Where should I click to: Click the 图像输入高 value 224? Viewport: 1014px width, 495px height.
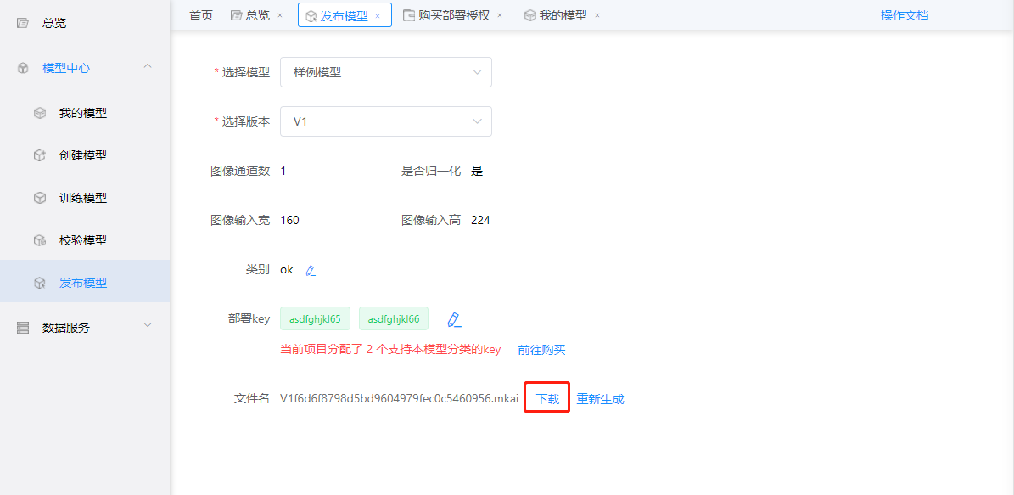480,220
